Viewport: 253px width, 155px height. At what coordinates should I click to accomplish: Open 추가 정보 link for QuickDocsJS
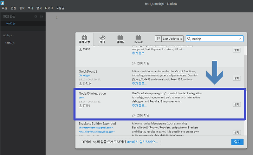click(139, 83)
